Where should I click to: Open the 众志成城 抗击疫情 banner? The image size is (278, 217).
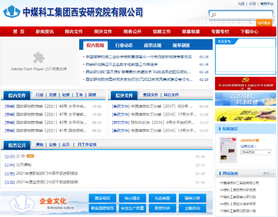tap(245, 99)
